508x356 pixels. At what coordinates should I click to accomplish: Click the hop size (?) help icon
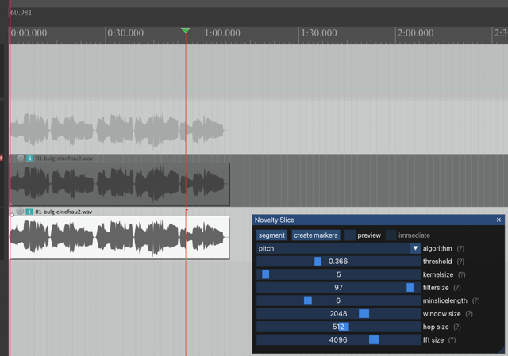click(x=459, y=327)
